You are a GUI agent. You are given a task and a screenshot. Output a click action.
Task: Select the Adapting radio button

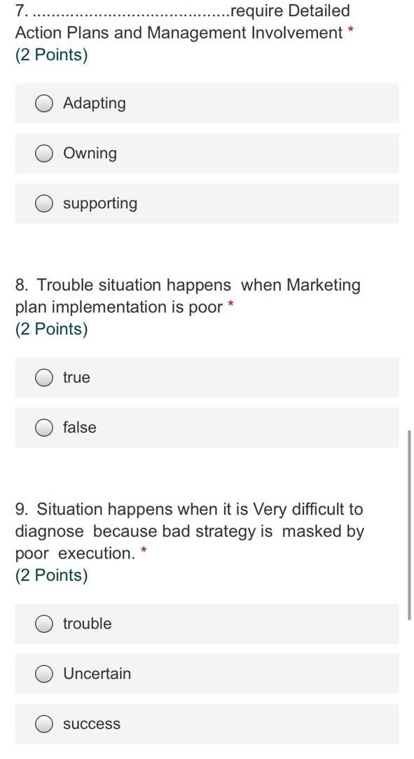[44, 103]
